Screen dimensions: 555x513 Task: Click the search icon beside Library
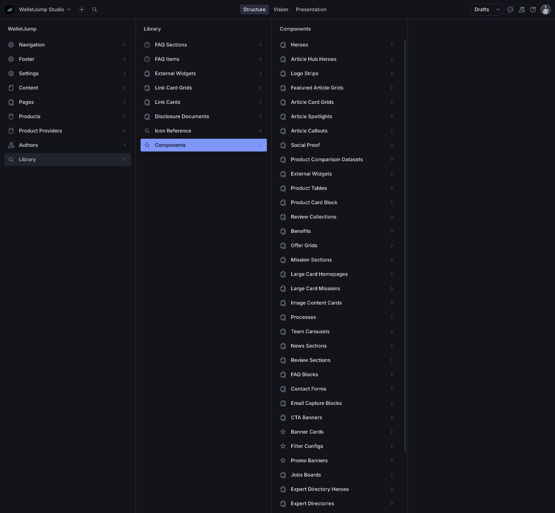click(x=11, y=159)
